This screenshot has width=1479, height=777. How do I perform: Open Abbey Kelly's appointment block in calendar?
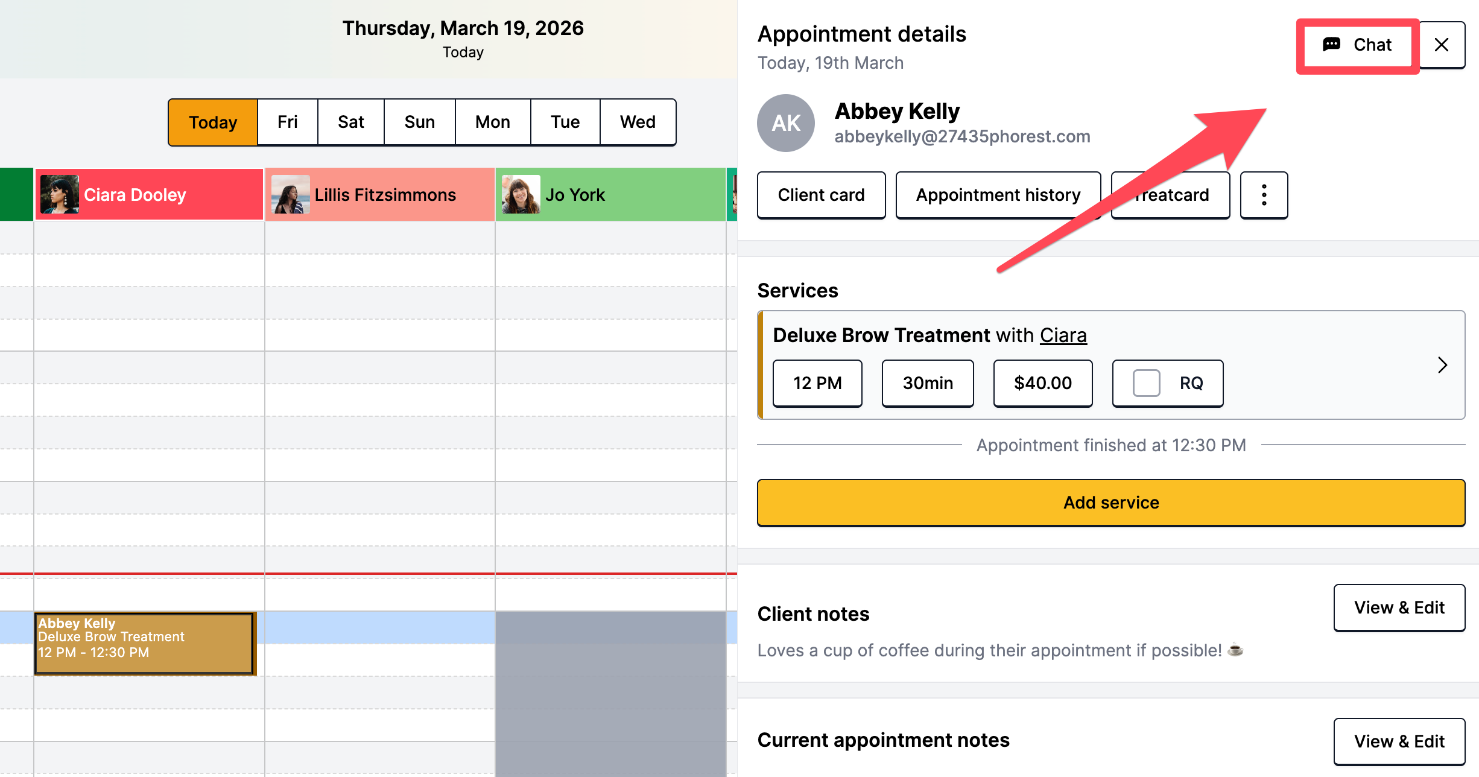(144, 643)
